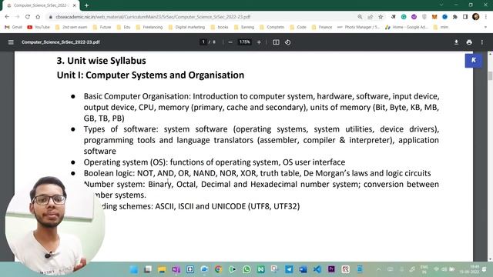Open Telegram from the taskbar
Screen dimensions: 493x277
(x=289, y=269)
